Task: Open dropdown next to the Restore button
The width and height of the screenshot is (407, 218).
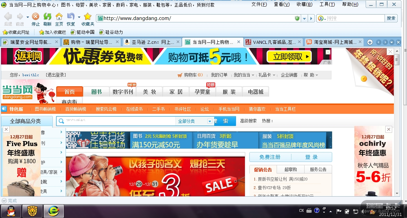Action: (x=79, y=17)
